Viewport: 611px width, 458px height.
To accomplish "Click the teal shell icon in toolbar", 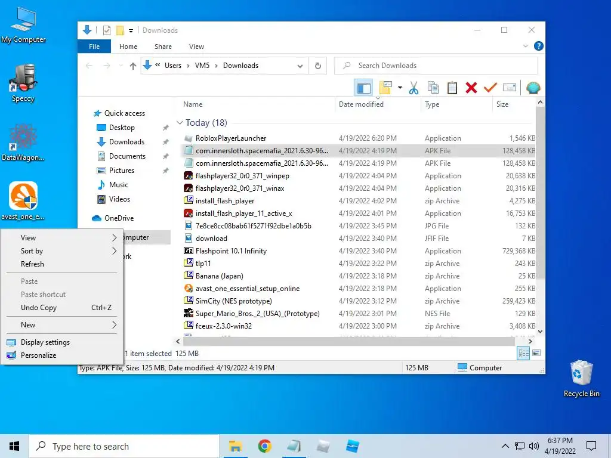I will (533, 88).
